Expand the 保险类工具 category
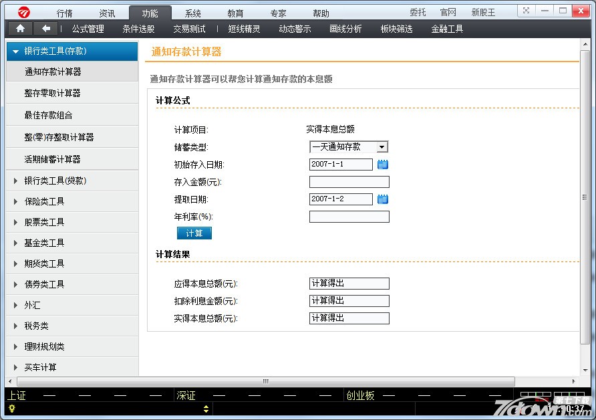 click(x=16, y=201)
